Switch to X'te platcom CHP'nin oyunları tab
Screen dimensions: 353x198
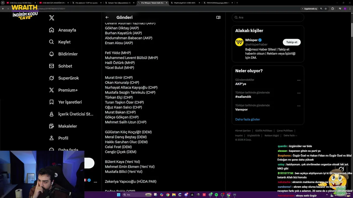pyautogui.click(x=87, y=3)
